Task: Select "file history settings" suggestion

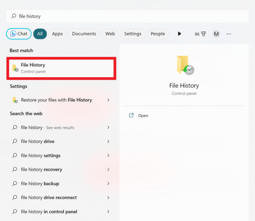Action: 41,156
